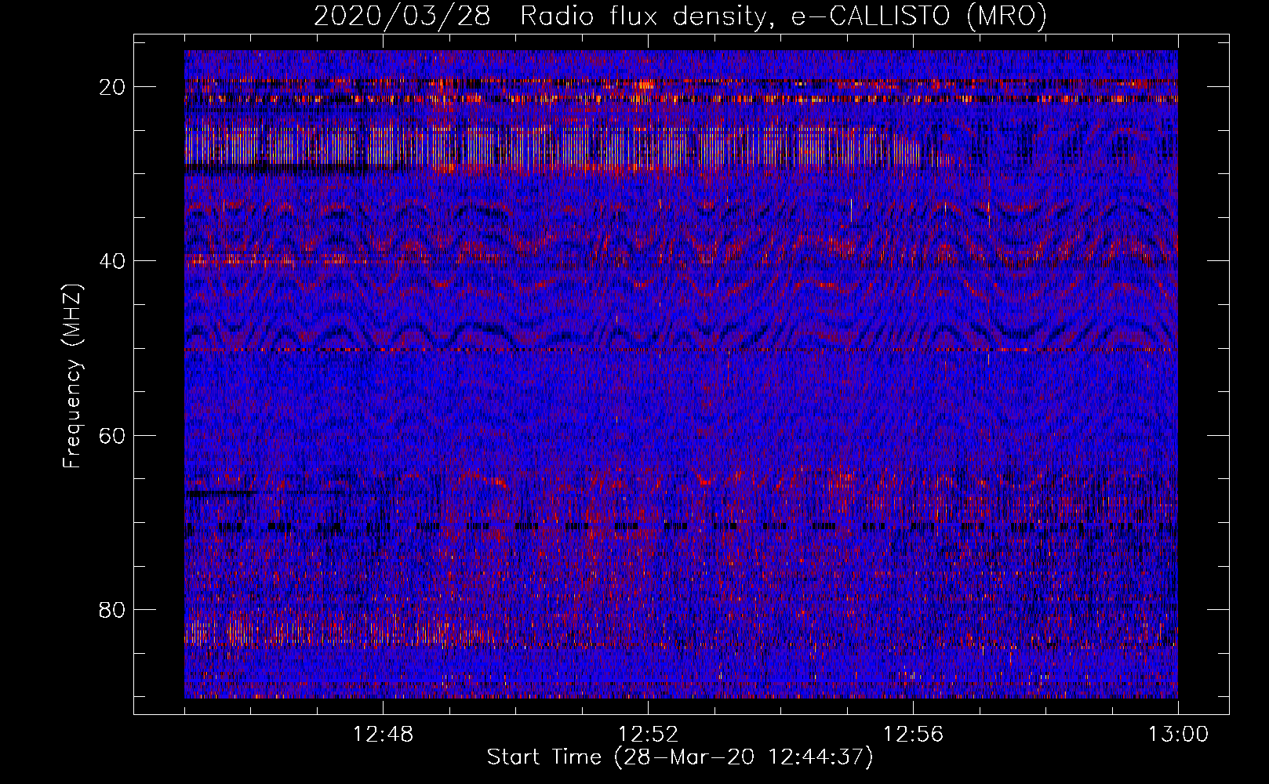Click the 12:52 time tick label

pyautogui.click(x=648, y=735)
